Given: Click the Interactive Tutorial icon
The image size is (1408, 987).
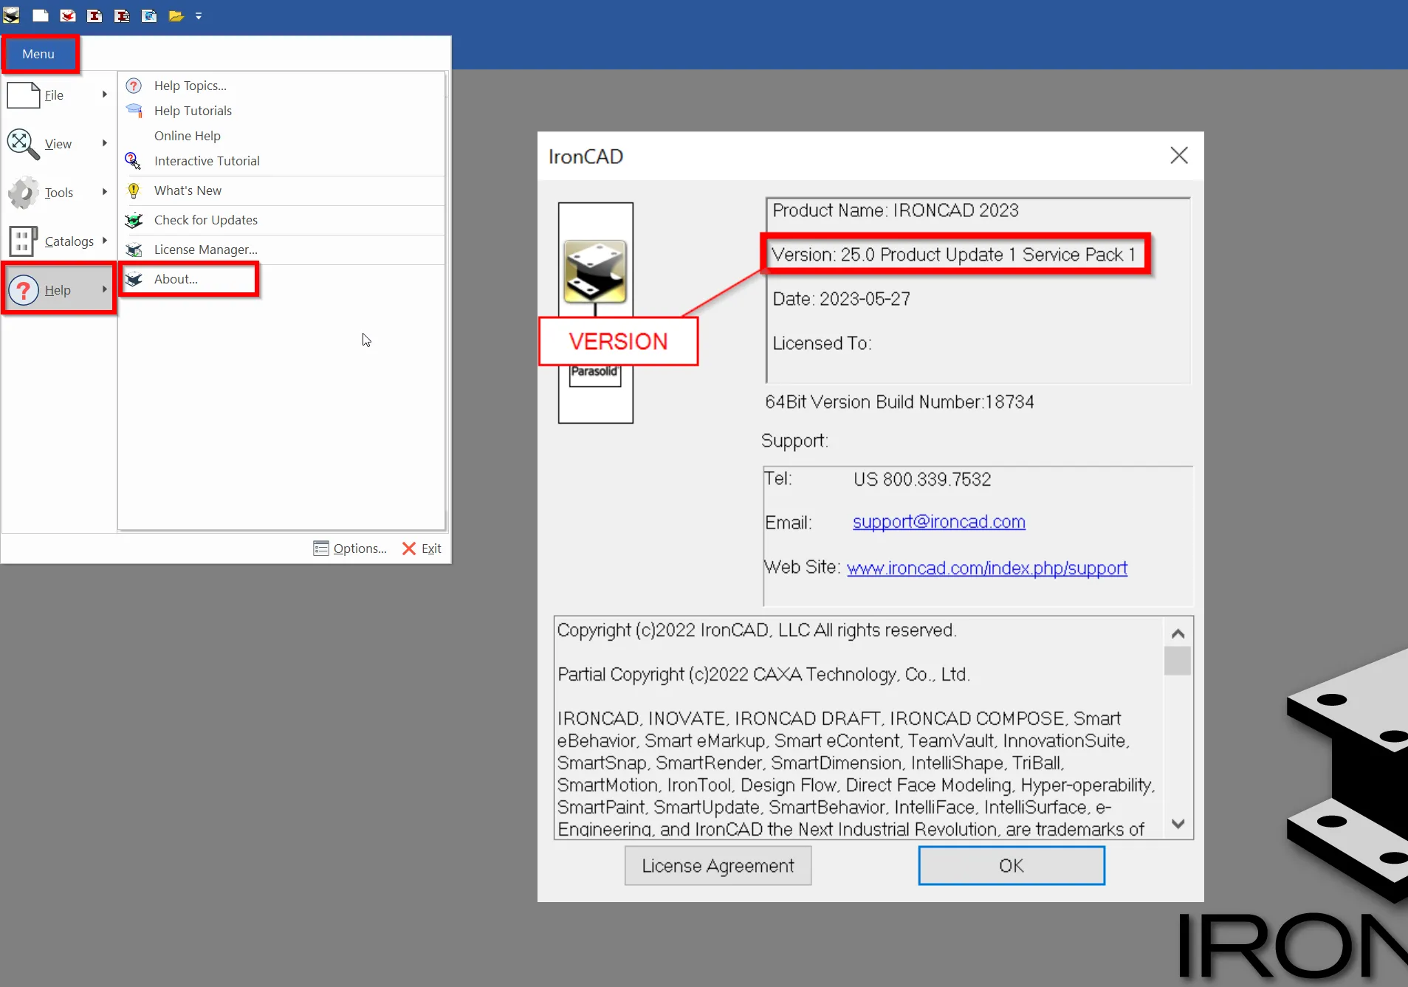Looking at the screenshot, I should (x=134, y=160).
